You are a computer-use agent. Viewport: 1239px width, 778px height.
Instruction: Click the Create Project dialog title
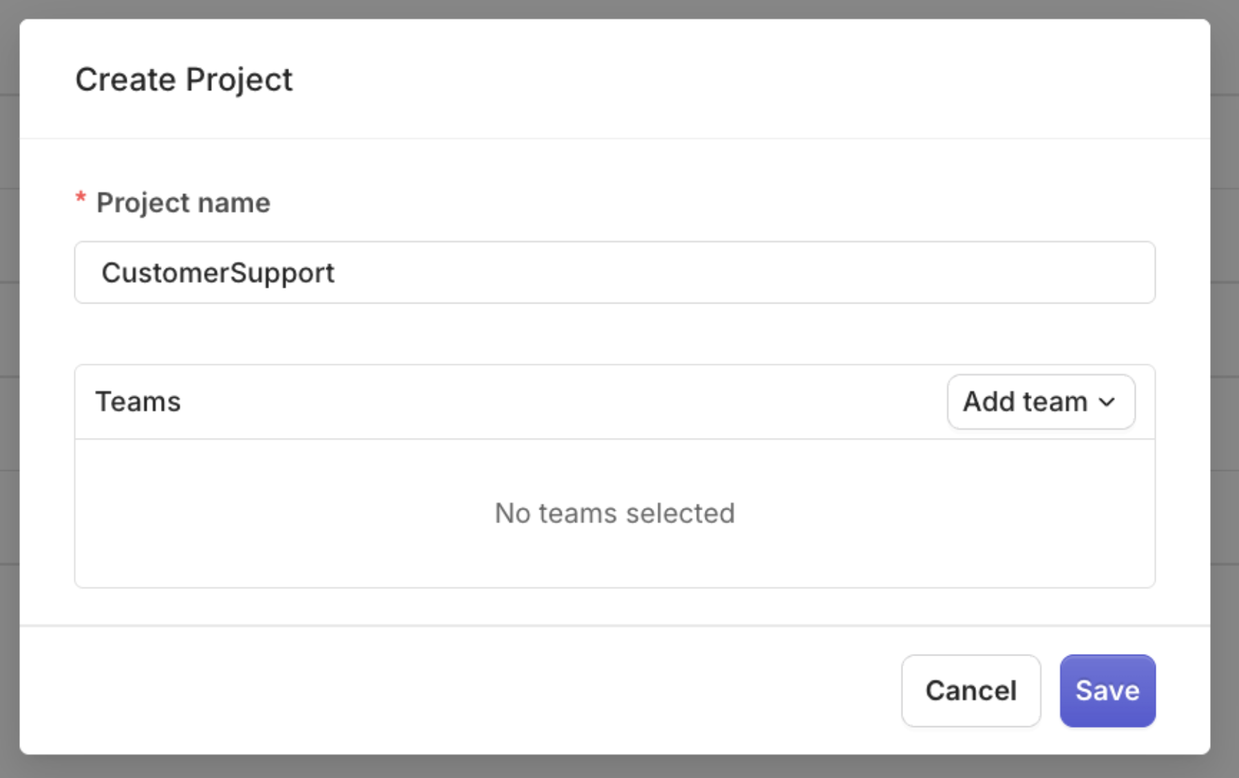pos(184,78)
